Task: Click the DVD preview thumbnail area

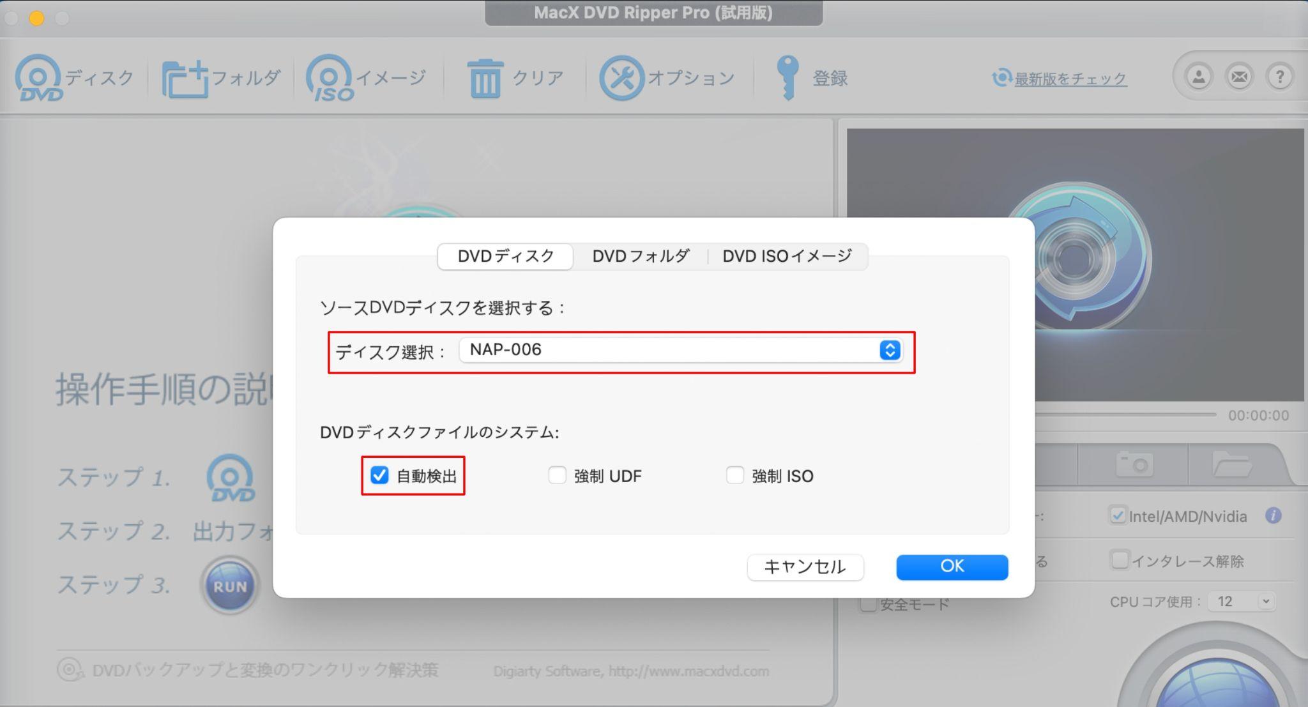Action: (1075, 264)
